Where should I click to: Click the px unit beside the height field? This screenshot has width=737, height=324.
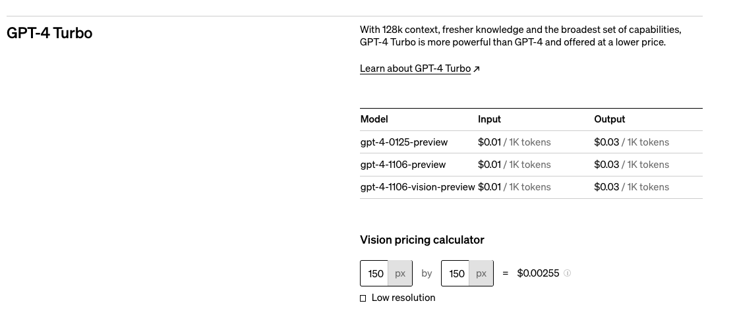click(x=481, y=273)
